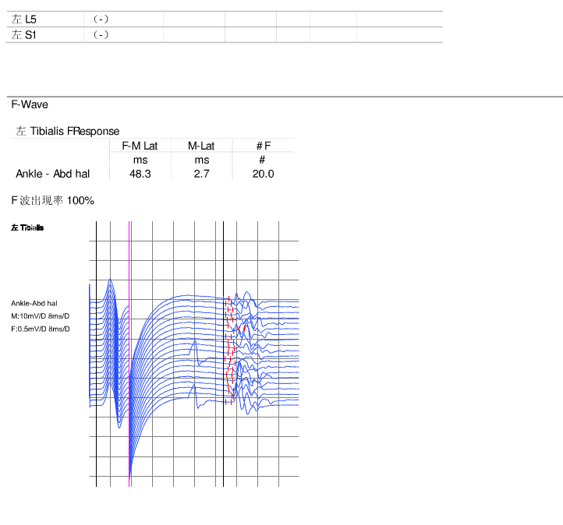Viewport: 563px width, 525px height.
Task: Click the bold 左 Tibialis chart label
Action: 27,227
